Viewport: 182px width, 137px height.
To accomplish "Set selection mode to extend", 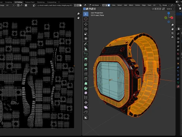I will point(87,9).
